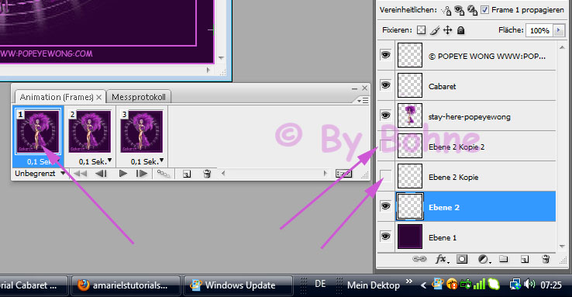The height and width of the screenshot is (297, 572).
Task: Add a layer mask
Action: pos(462,259)
